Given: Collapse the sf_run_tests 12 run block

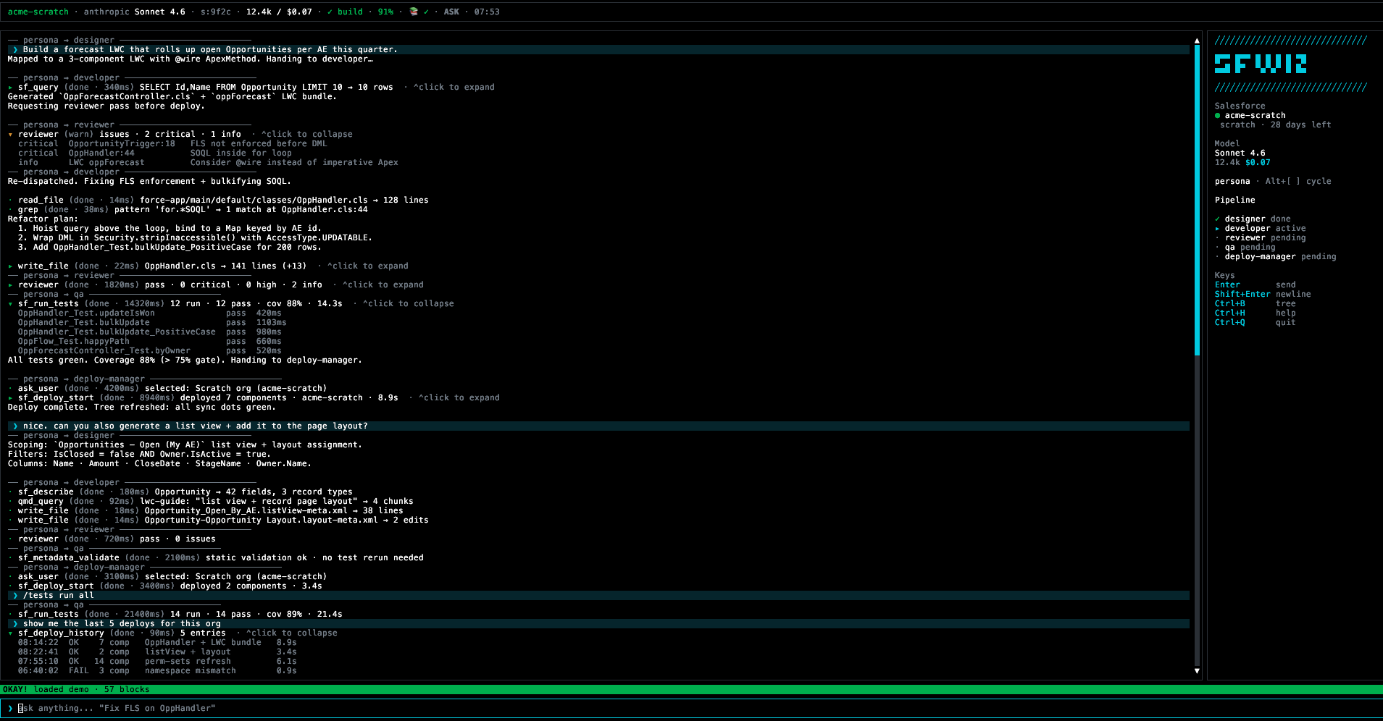Looking at the screenshot, I should [10, 303].
